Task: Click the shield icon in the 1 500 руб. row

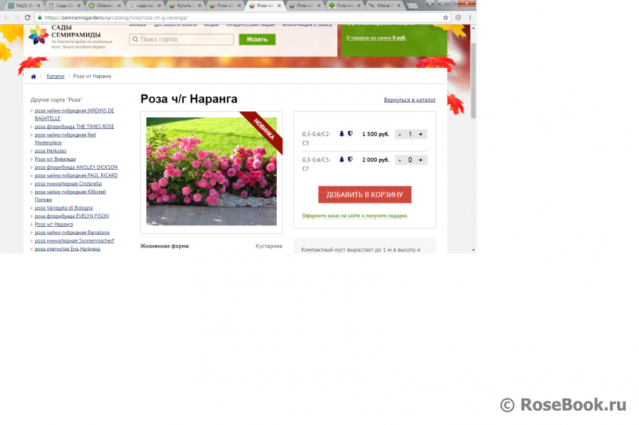Action: pyautogui.click(x=350, y=134)
